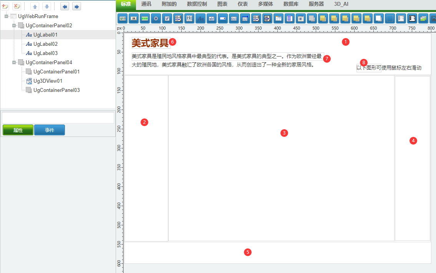Click the blue right arrow button
This screenshot has width=436, height=273.
pos(76,6)
